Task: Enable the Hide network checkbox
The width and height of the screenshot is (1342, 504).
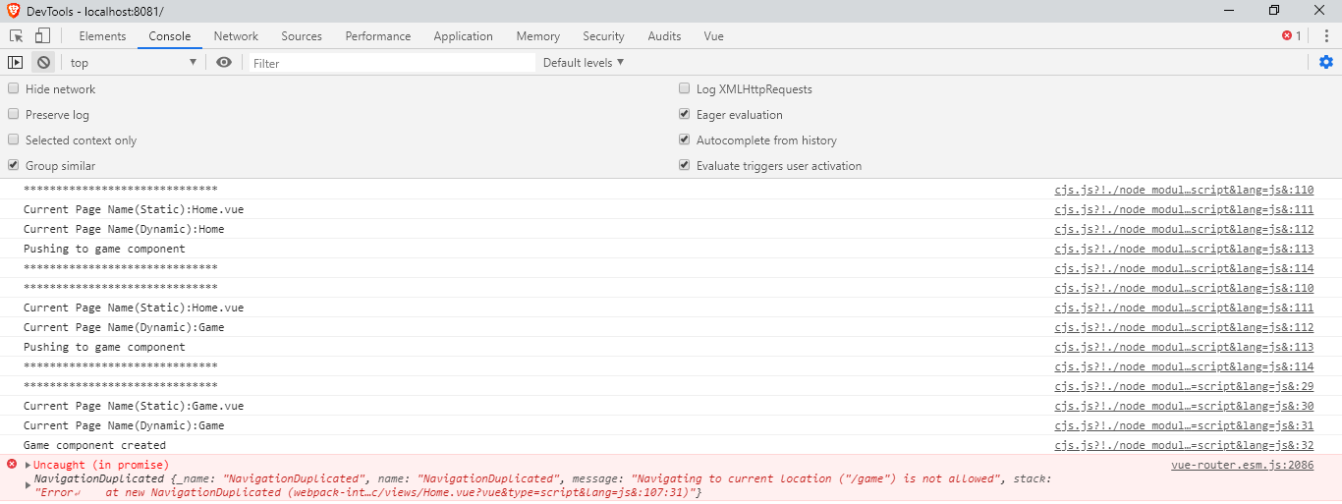Action: 14,88
